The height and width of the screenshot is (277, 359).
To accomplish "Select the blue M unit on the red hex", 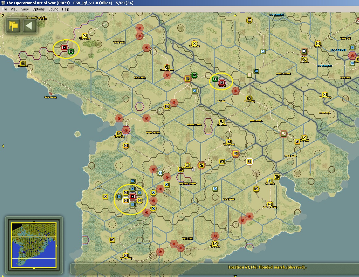I will pos(304,51).
